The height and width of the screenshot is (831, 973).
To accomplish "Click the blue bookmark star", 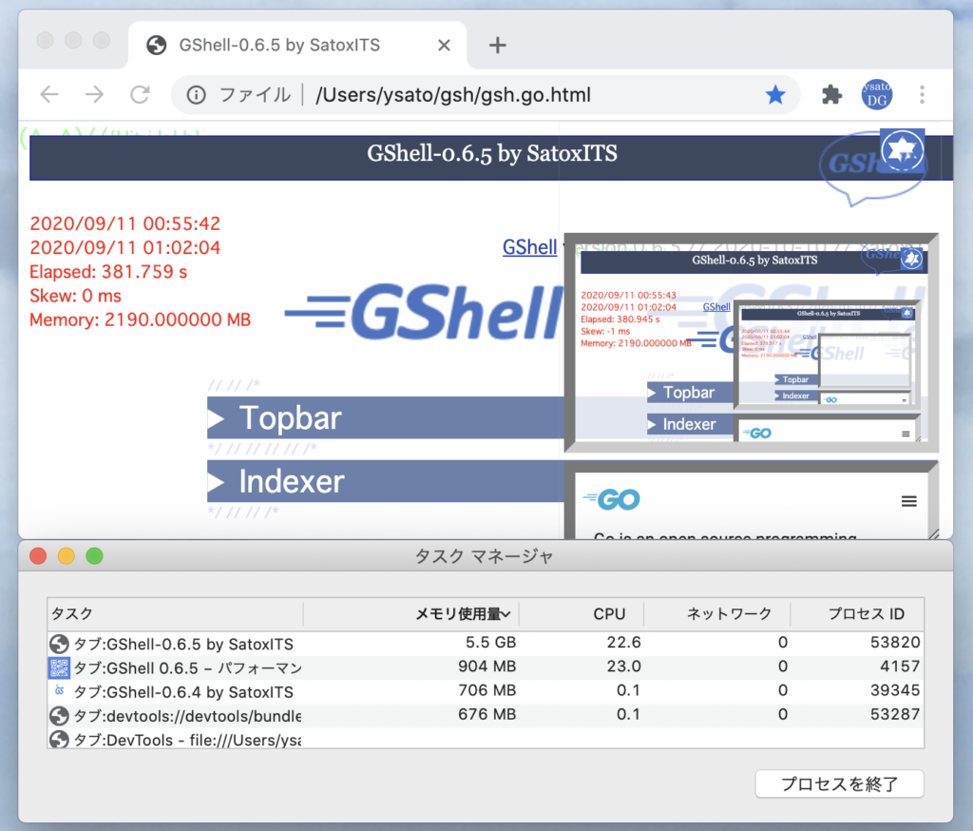I will [x=775, y=94].
